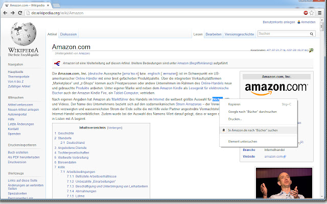Click Buch erstellen link
Image resolution: width=327 pixels, height=204 pixels.
coord(18,152)
